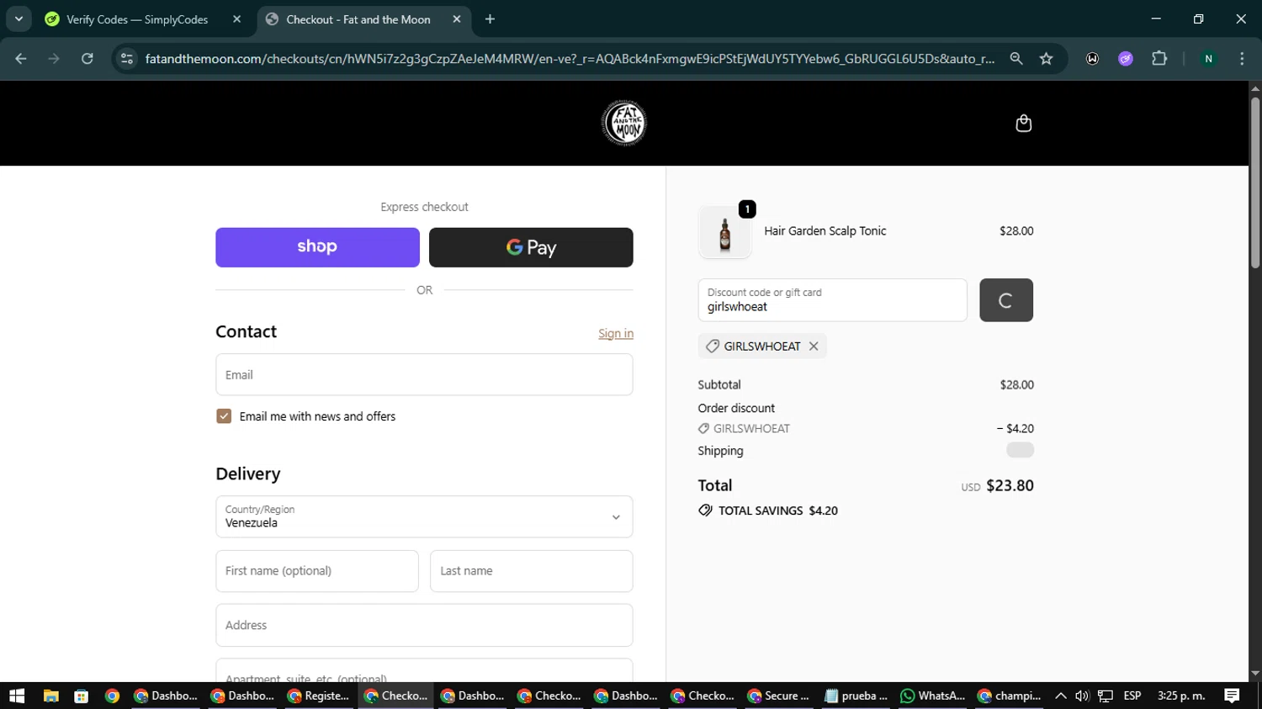Close the Verify Codes — SimplyCodes tab
The height and width of the screenshot is (709, 1262).
point(237,19)
